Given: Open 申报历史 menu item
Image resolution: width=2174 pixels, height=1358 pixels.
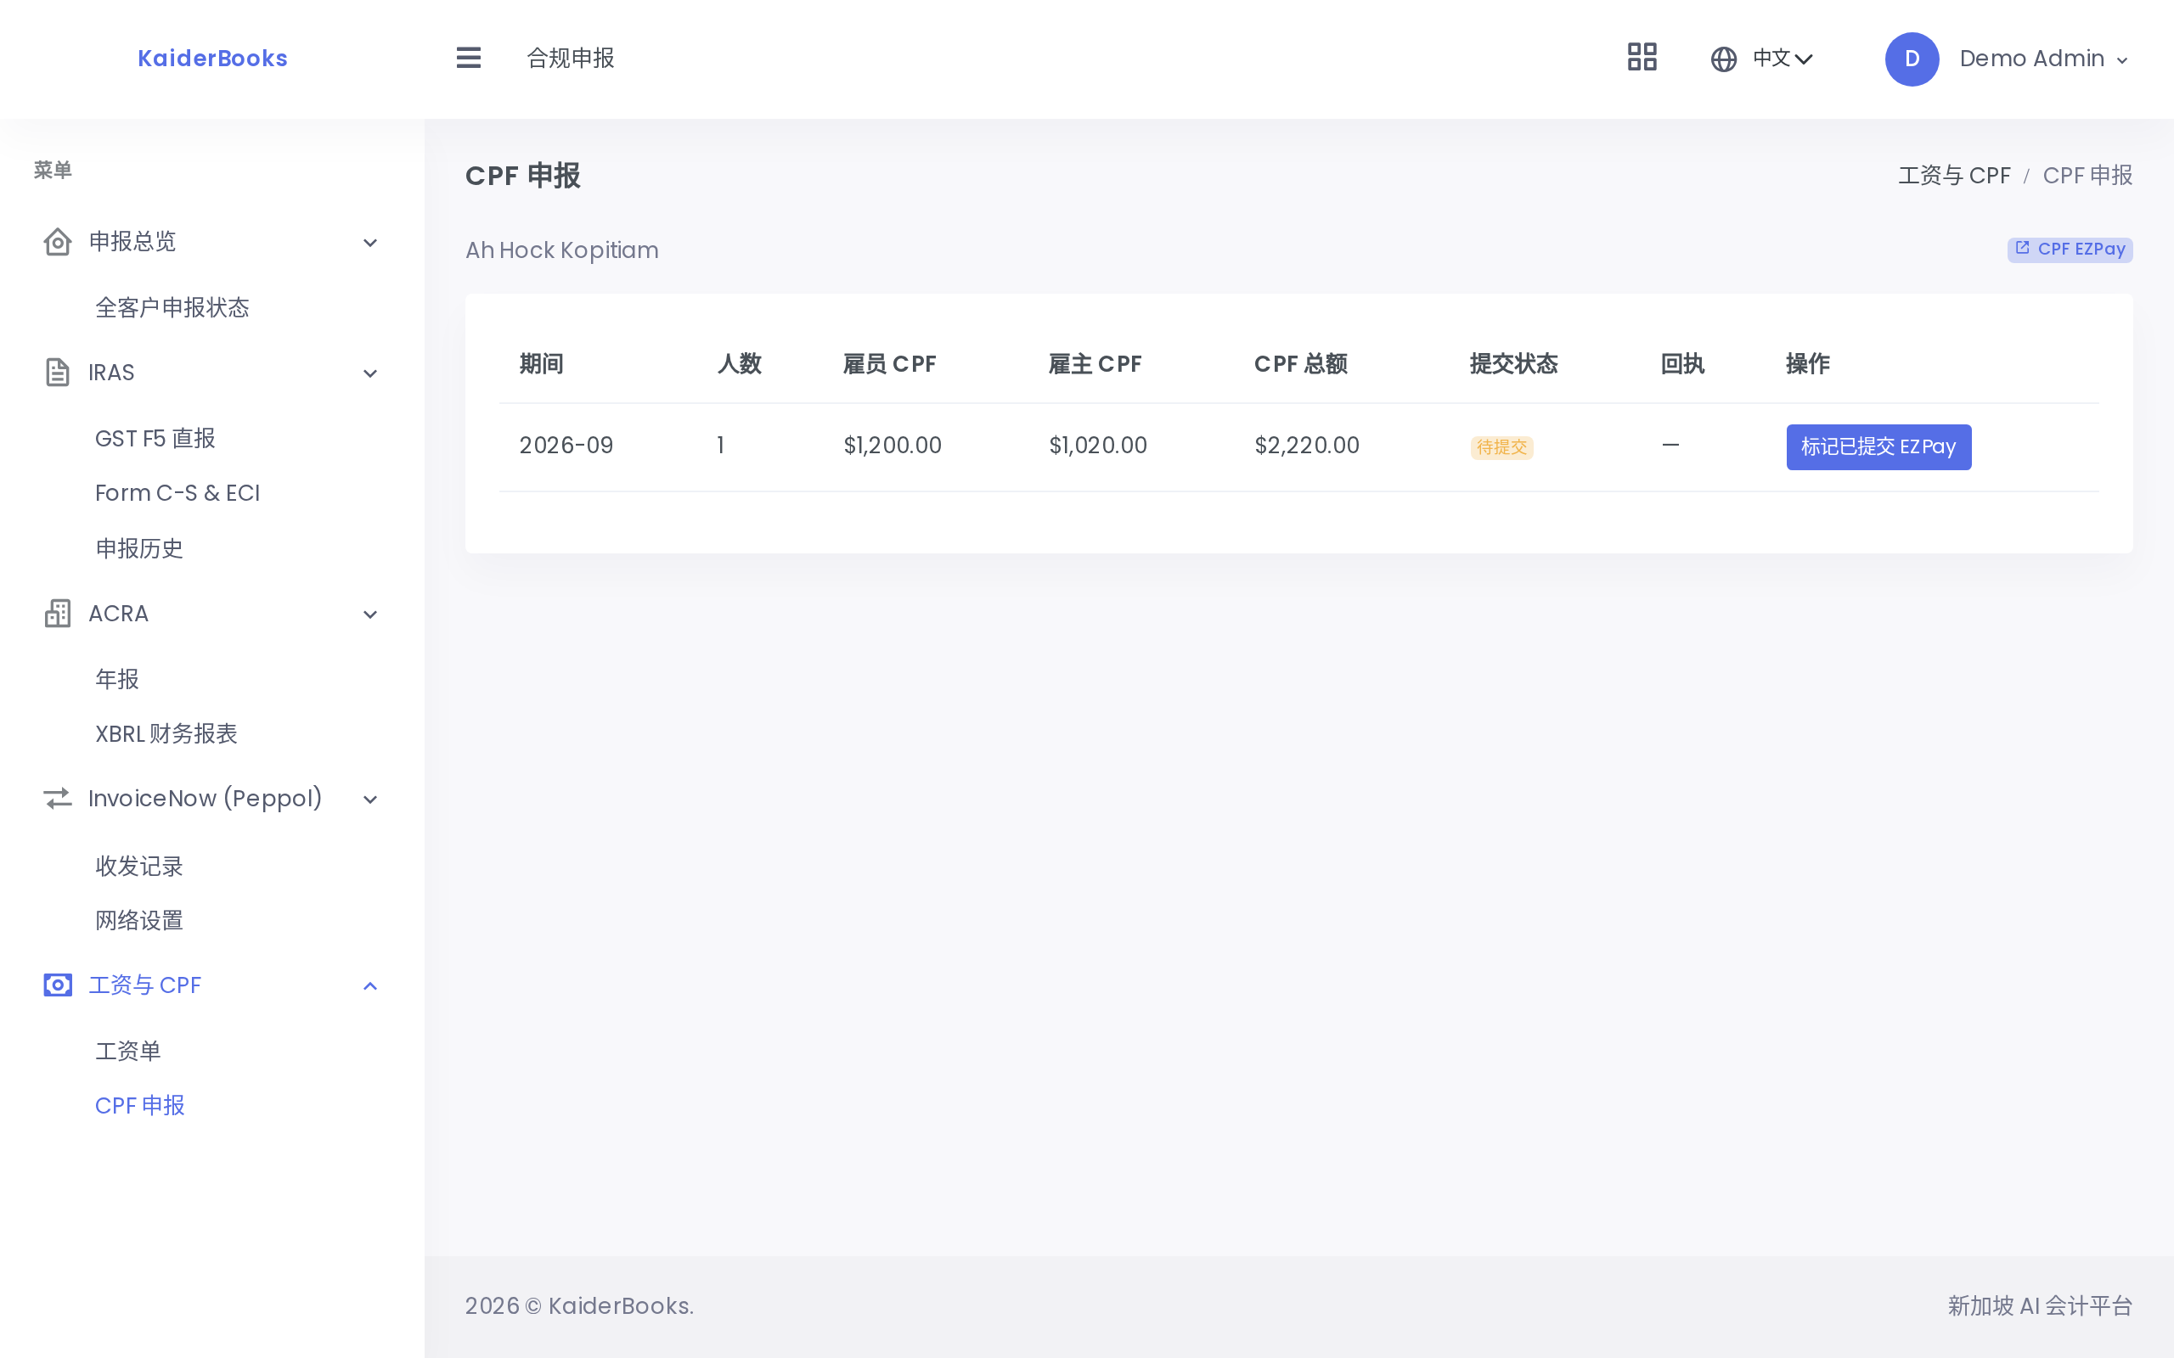Looking at the screenshot, I should [139, 549].
